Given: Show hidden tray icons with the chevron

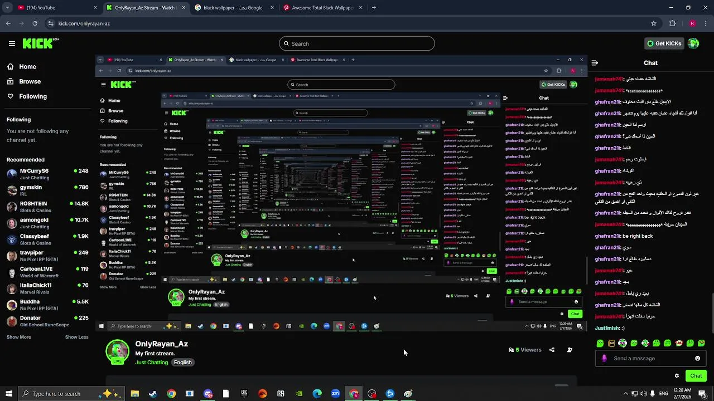Looking at the screenshot, I should click(625, 394).
